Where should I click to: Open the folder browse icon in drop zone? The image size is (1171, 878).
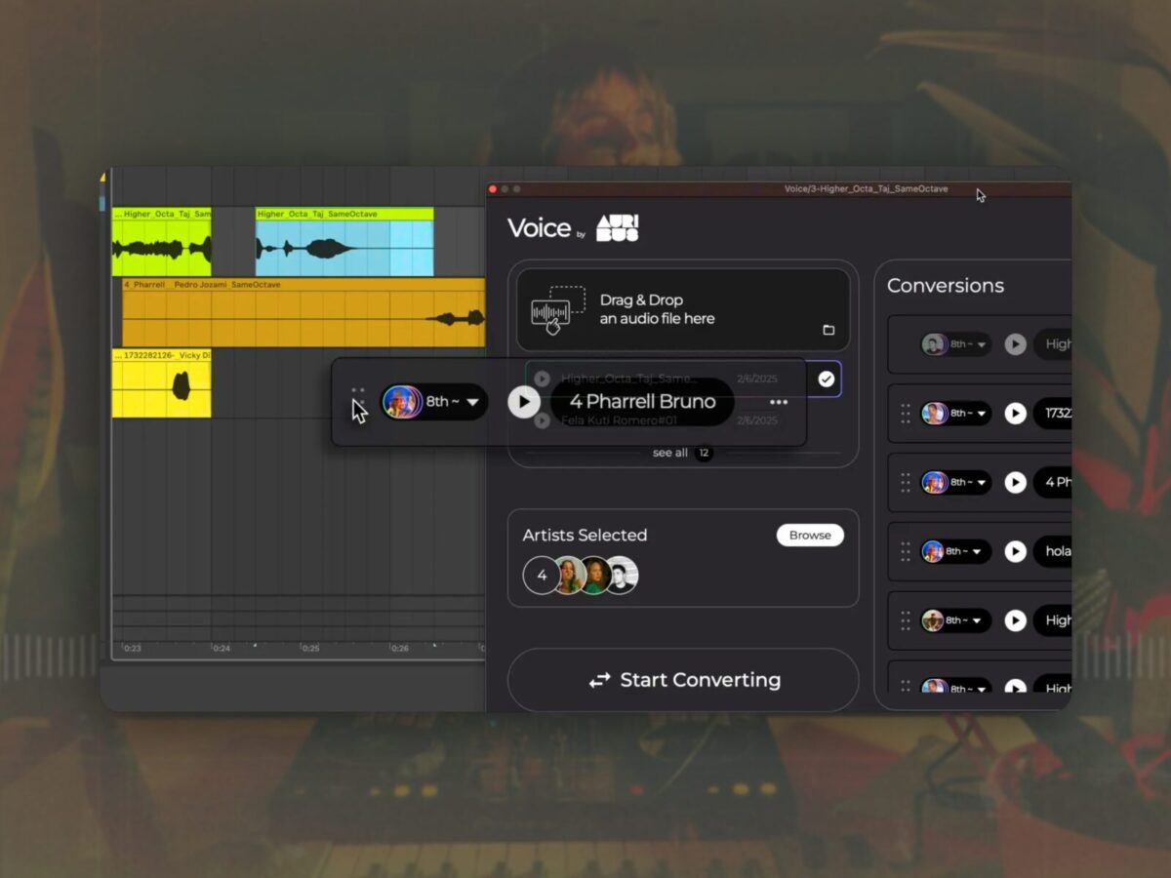[828, 330]
